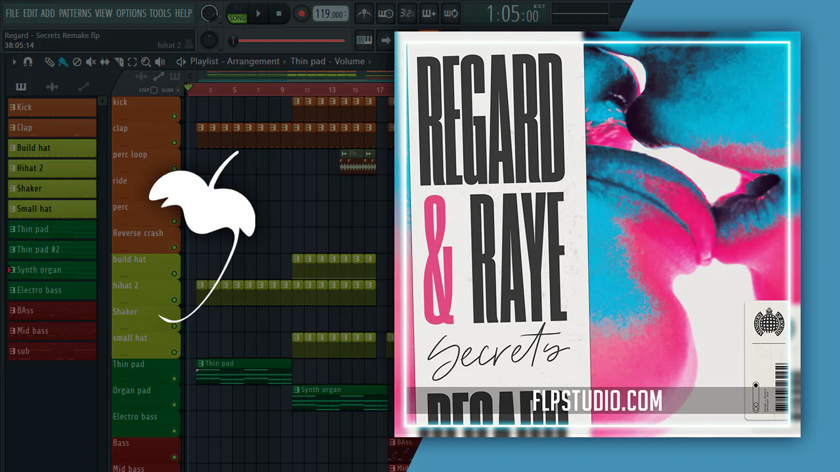840x472 pixels.
Task: Click the playlist speaker icon before the title
Action: tap(180, 62)
